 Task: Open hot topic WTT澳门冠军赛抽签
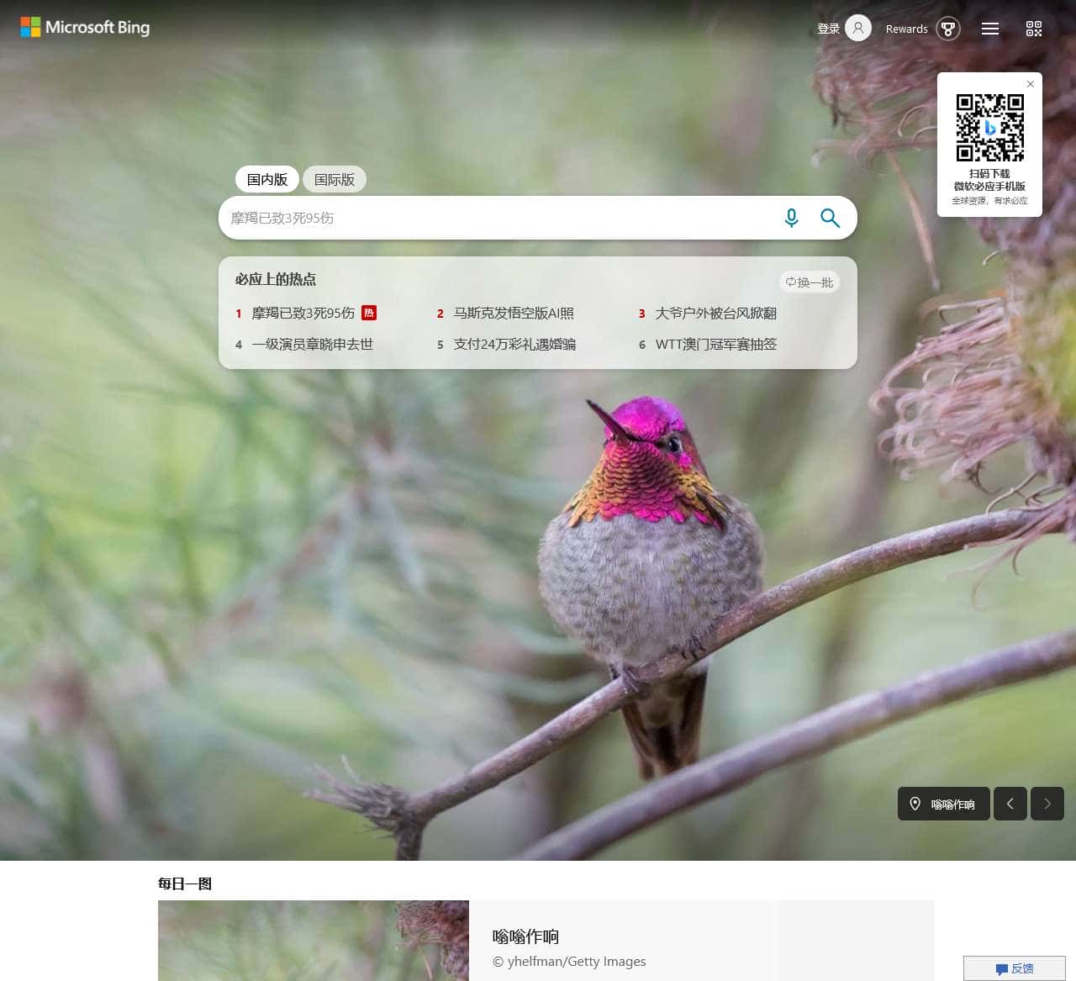(716, 344)
